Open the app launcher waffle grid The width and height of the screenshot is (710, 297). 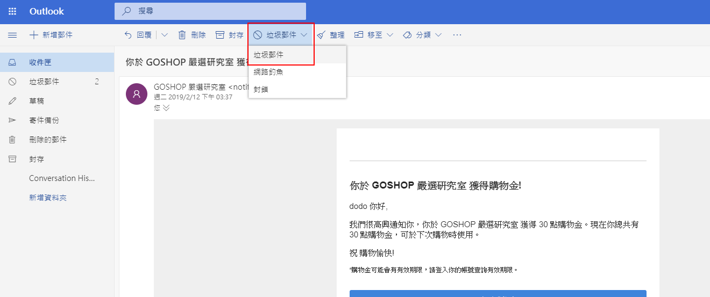pos(12,11)
